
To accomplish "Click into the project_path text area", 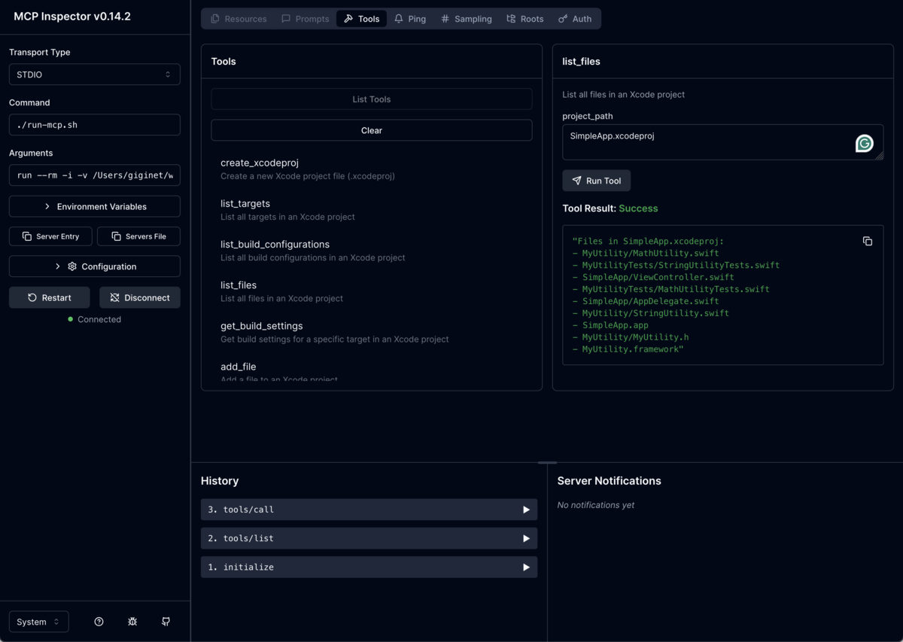I will click(723, 142).
